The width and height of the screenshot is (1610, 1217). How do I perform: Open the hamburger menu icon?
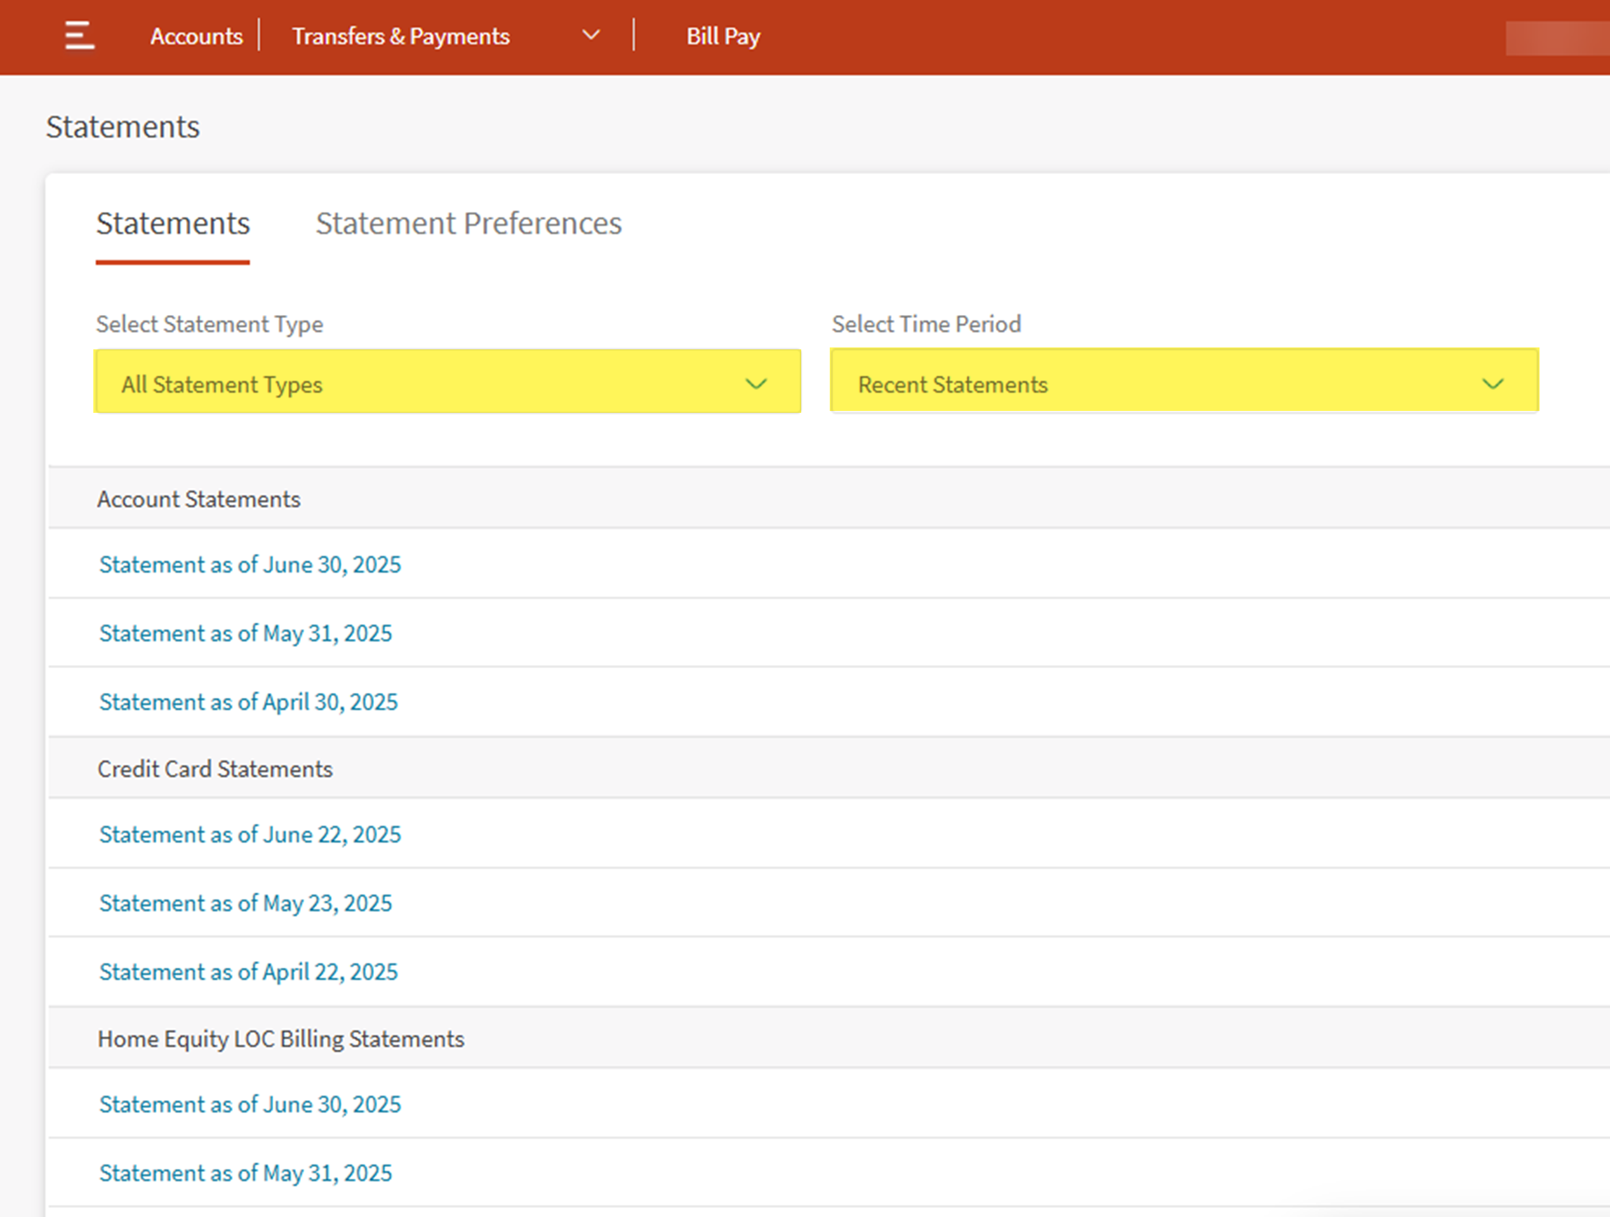click(x=79, y=36)
